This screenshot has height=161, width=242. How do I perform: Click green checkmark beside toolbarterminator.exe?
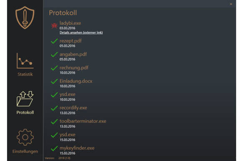54,122
